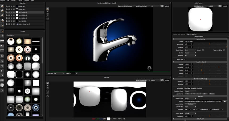
Task: Click the Longitude slider handle
Action: (x=219, y=67)
